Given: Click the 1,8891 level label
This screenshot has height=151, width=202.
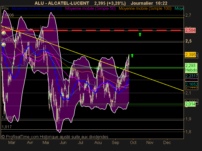Looking at the screenshot, I should pos(8,118).
